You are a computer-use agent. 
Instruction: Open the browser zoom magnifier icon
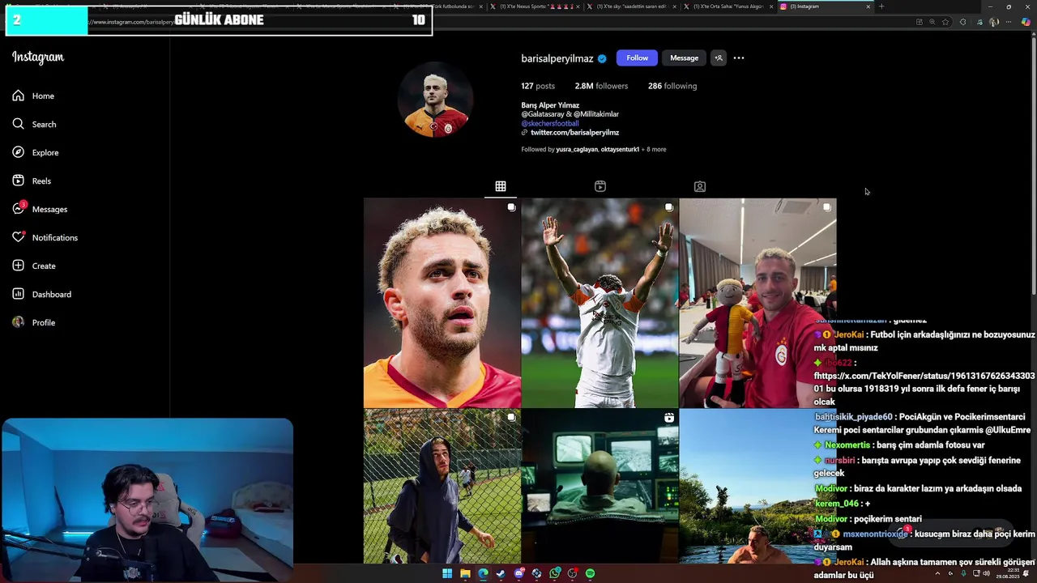click(x=932, y=22)
